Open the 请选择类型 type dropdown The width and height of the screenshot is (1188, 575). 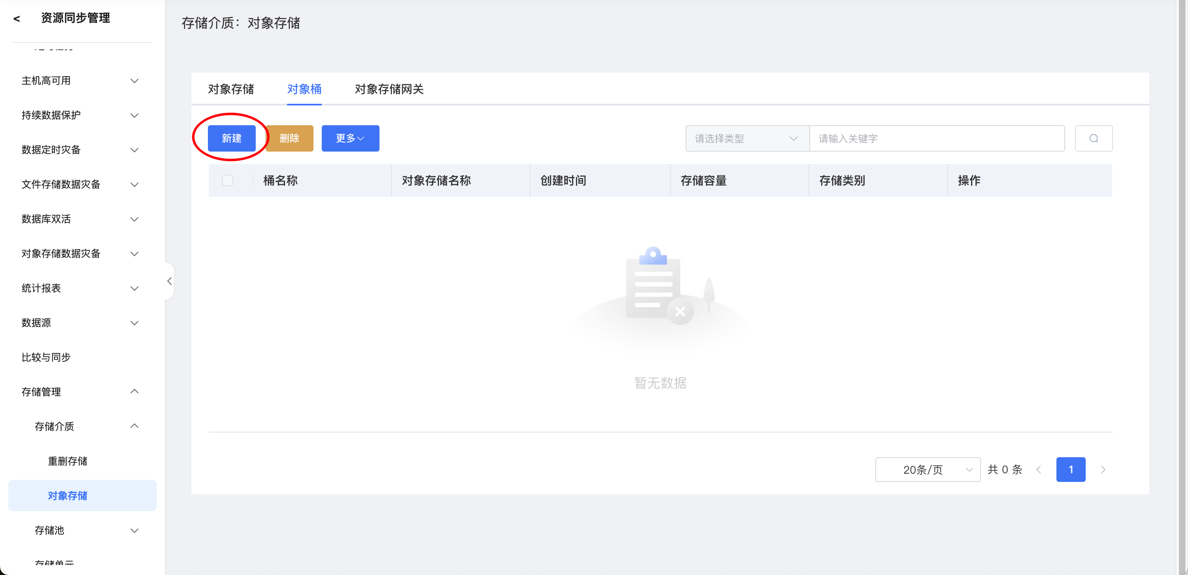747,138
